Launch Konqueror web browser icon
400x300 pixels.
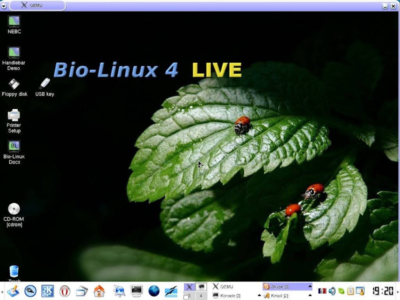[119, 291]
